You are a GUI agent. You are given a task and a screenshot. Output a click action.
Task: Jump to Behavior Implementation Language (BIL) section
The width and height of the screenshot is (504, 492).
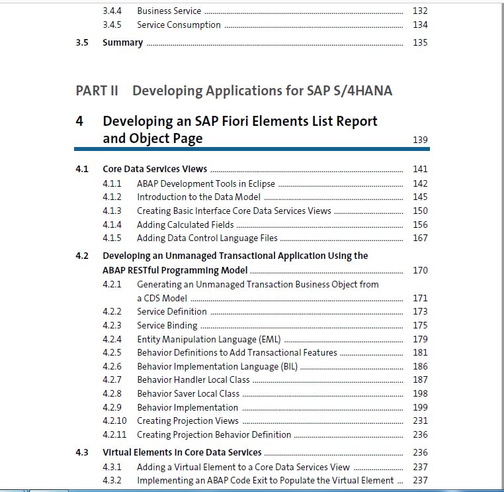click(218, 366)
